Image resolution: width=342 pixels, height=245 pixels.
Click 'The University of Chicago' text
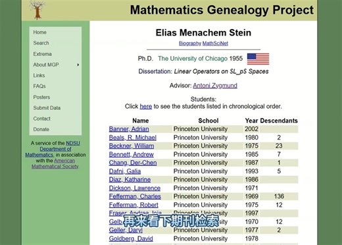point(193,59)
